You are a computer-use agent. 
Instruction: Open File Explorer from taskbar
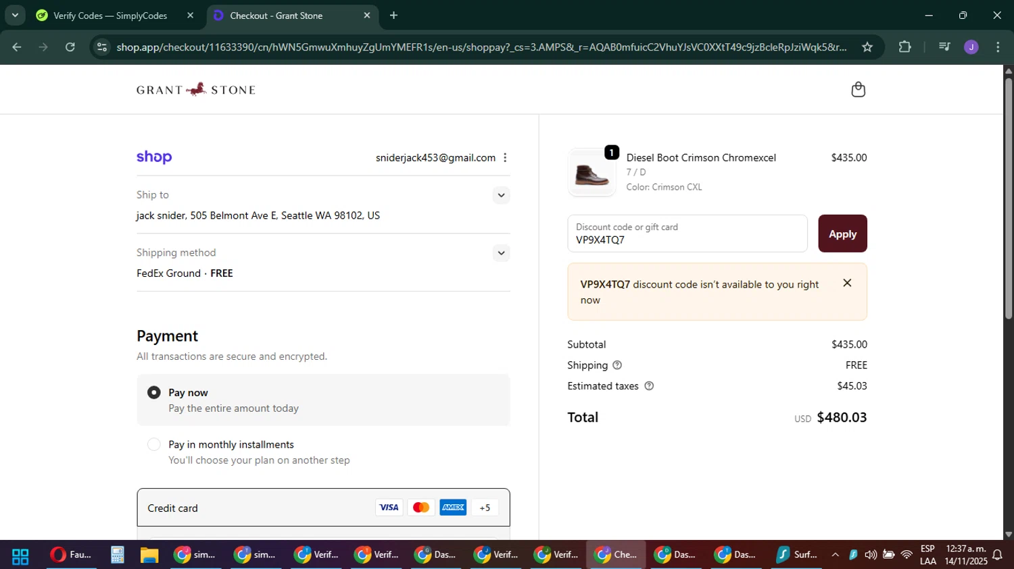pos(149,555)
